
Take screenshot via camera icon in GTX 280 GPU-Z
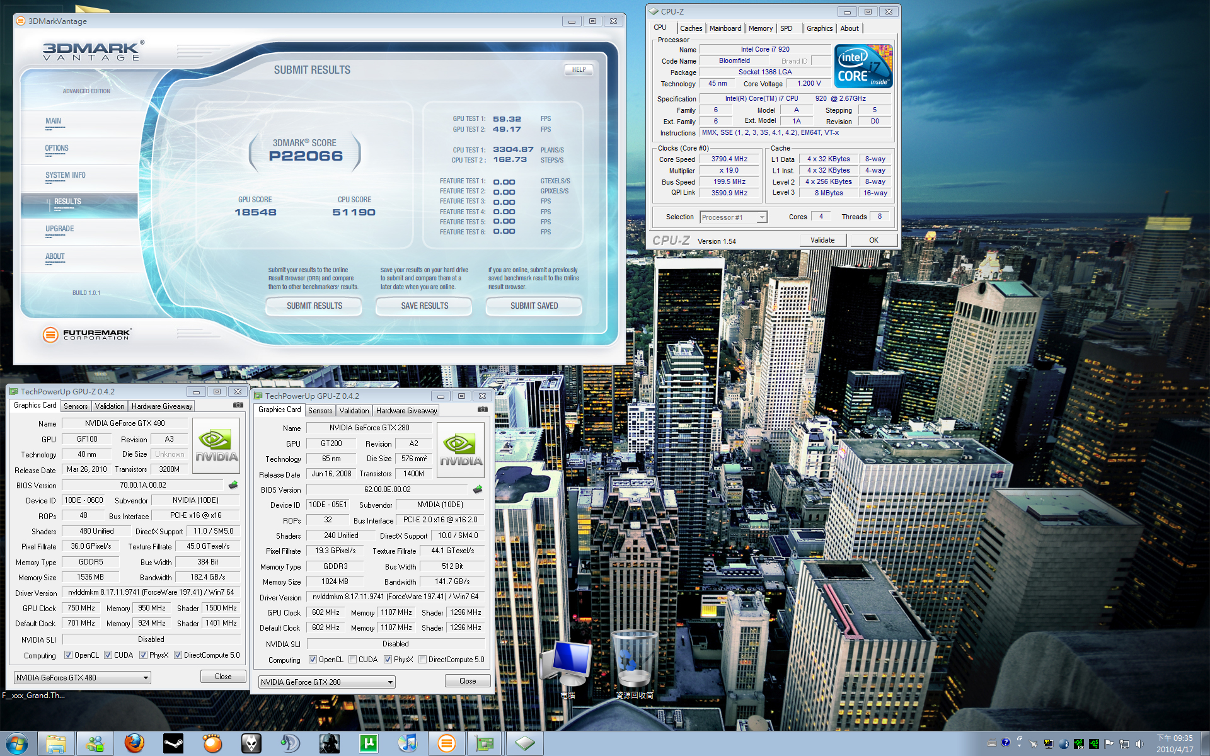coord(482,409)
